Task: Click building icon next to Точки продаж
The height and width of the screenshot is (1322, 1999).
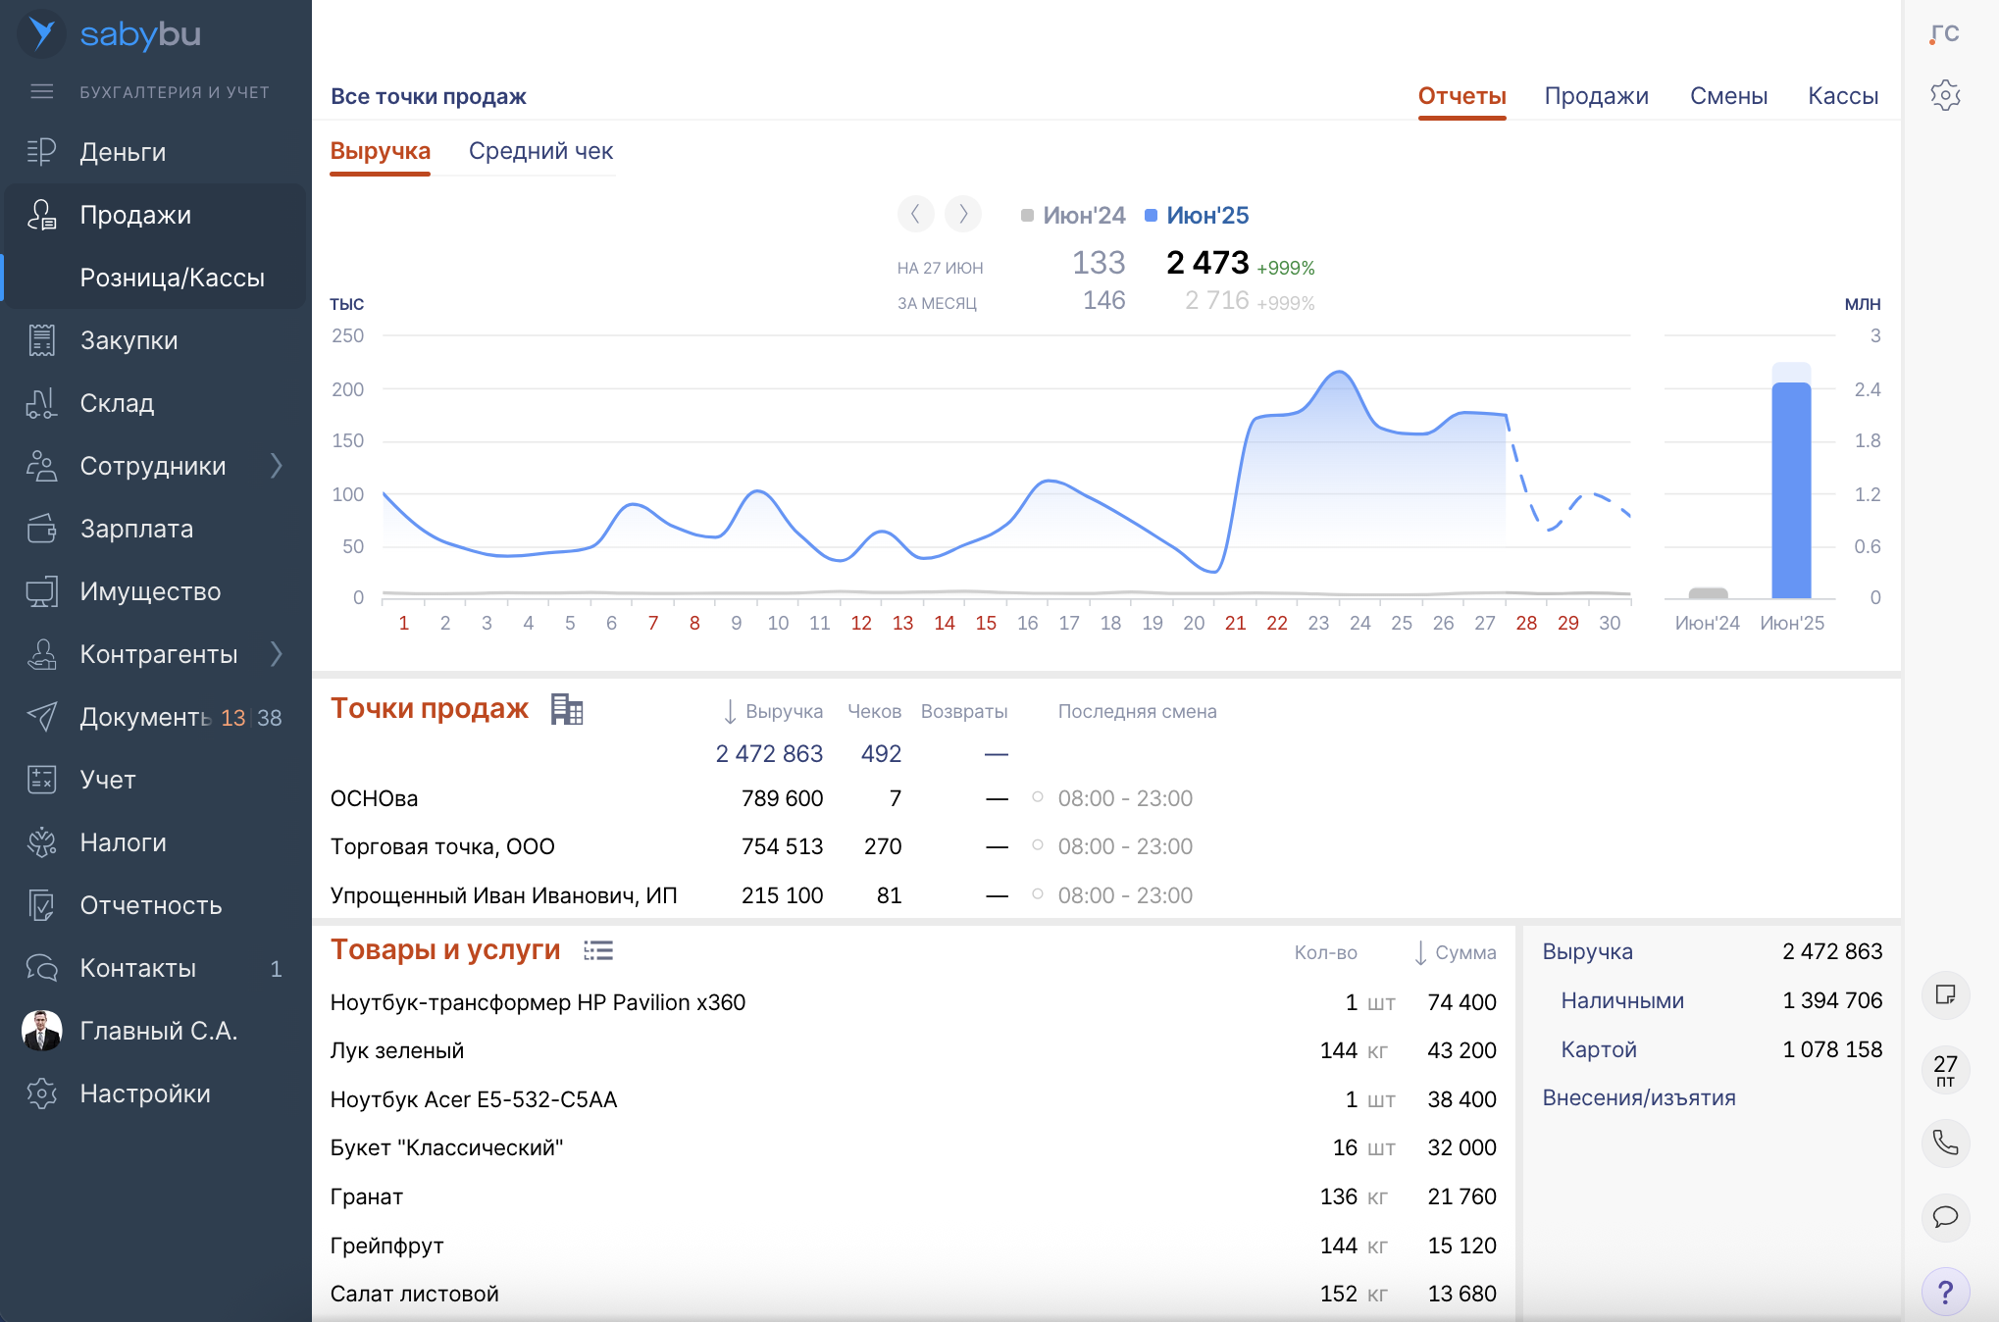Action: coord(566,709)
